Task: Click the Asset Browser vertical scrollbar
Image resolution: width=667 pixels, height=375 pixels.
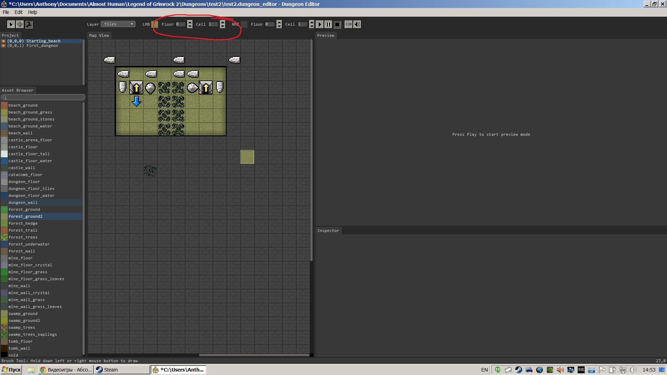Action: coord(83,228)
